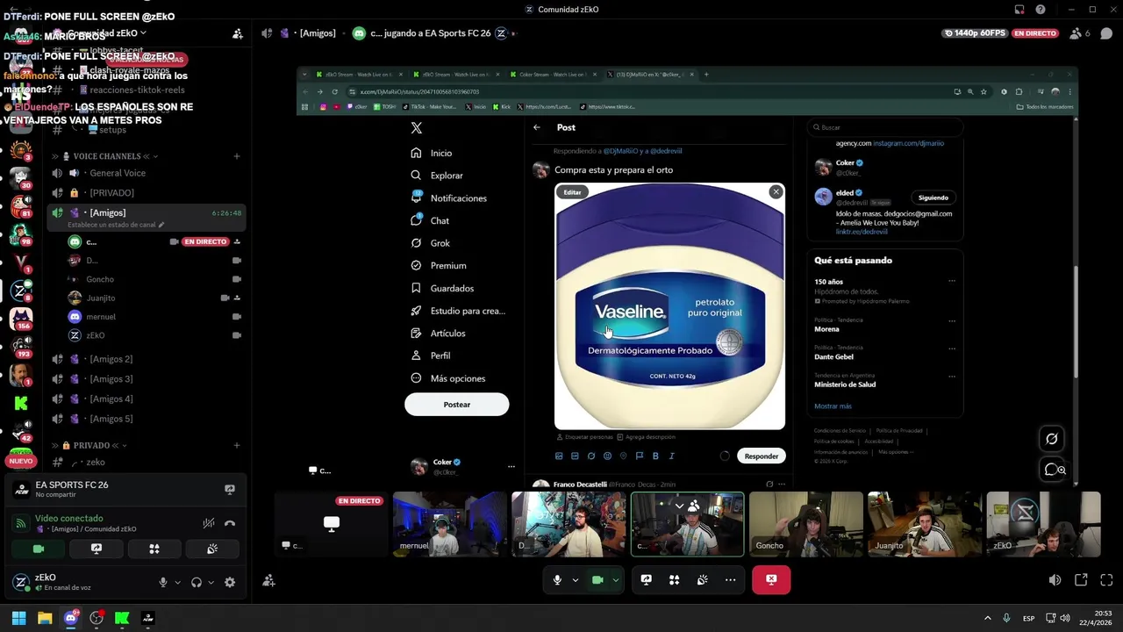
Task: Open chat bubble icon in call header
Action: pos(1105,33)
